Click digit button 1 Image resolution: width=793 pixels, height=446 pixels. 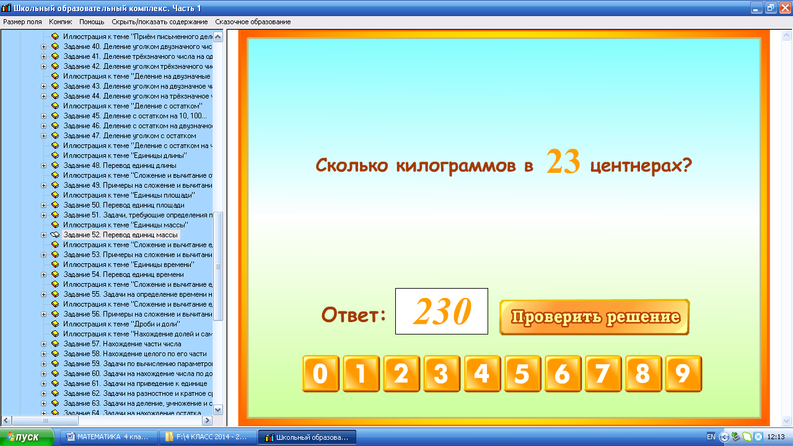[361, 374]
